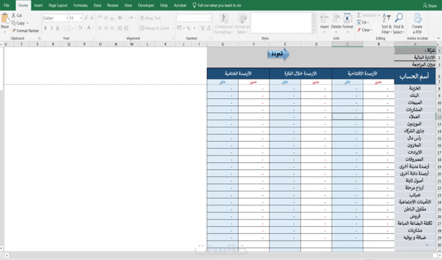The height and width of the screenshot is (260, 442).
Task: Switch to the Review tab
Action: coord(113,6)
